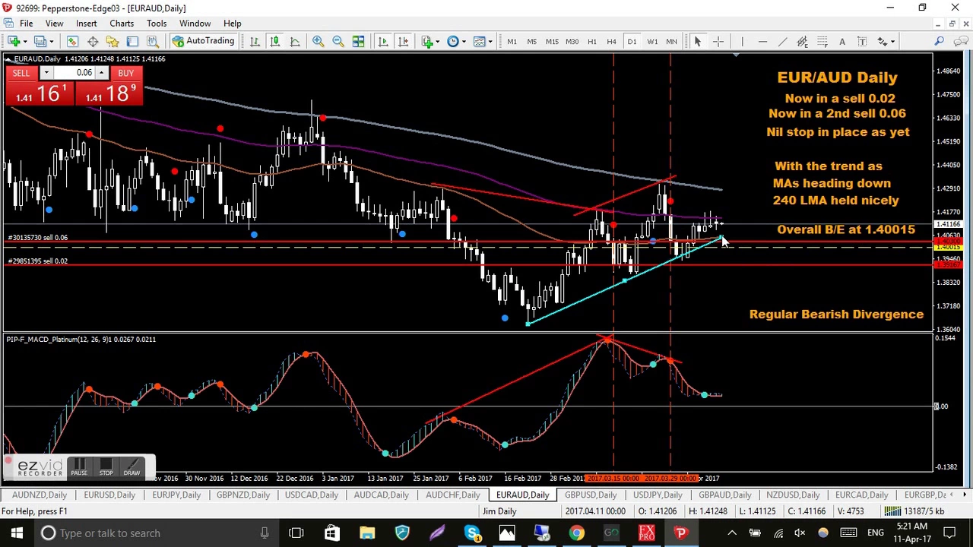Toggle chart auto scroll
The height and width of the screenshot is (547, 973).
pos(383,41)
